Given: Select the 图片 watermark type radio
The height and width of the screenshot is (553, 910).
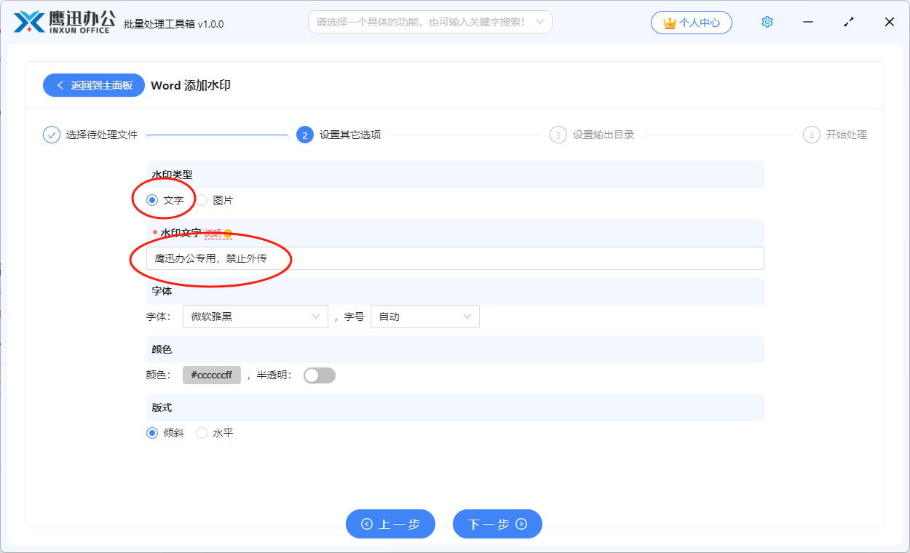Looking at the screenshot, I should point(202,200).
